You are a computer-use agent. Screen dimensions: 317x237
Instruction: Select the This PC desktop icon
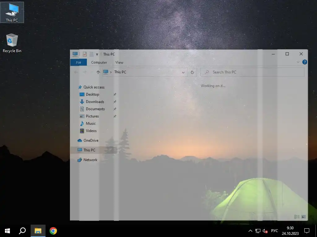[x=12, y=12]
